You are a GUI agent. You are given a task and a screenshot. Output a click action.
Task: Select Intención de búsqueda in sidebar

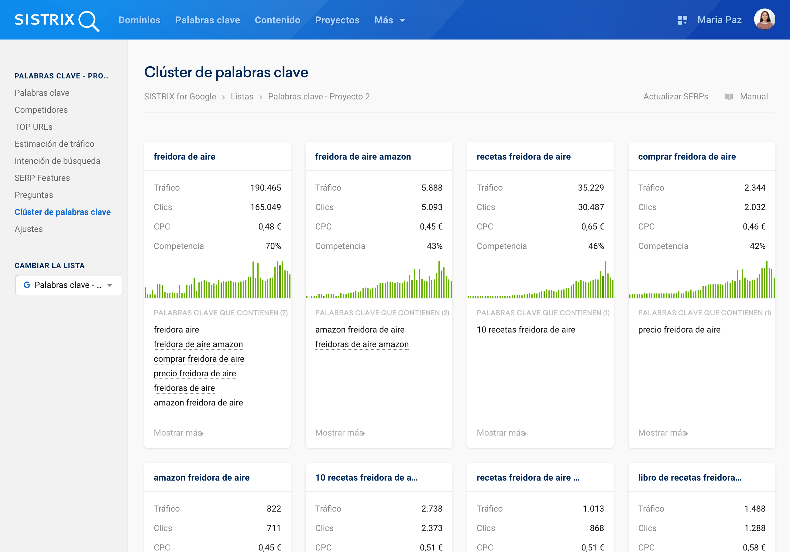point(57,161)
